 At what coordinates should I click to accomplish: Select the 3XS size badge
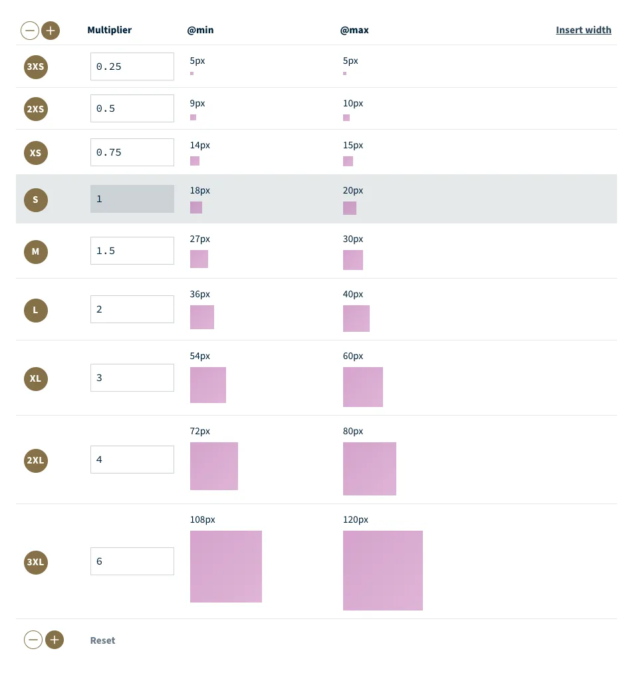click(36, 67)
